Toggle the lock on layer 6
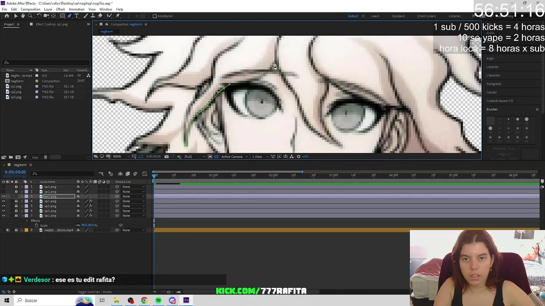The width and height of the screenshot is (545, 306). click(16, 211)
